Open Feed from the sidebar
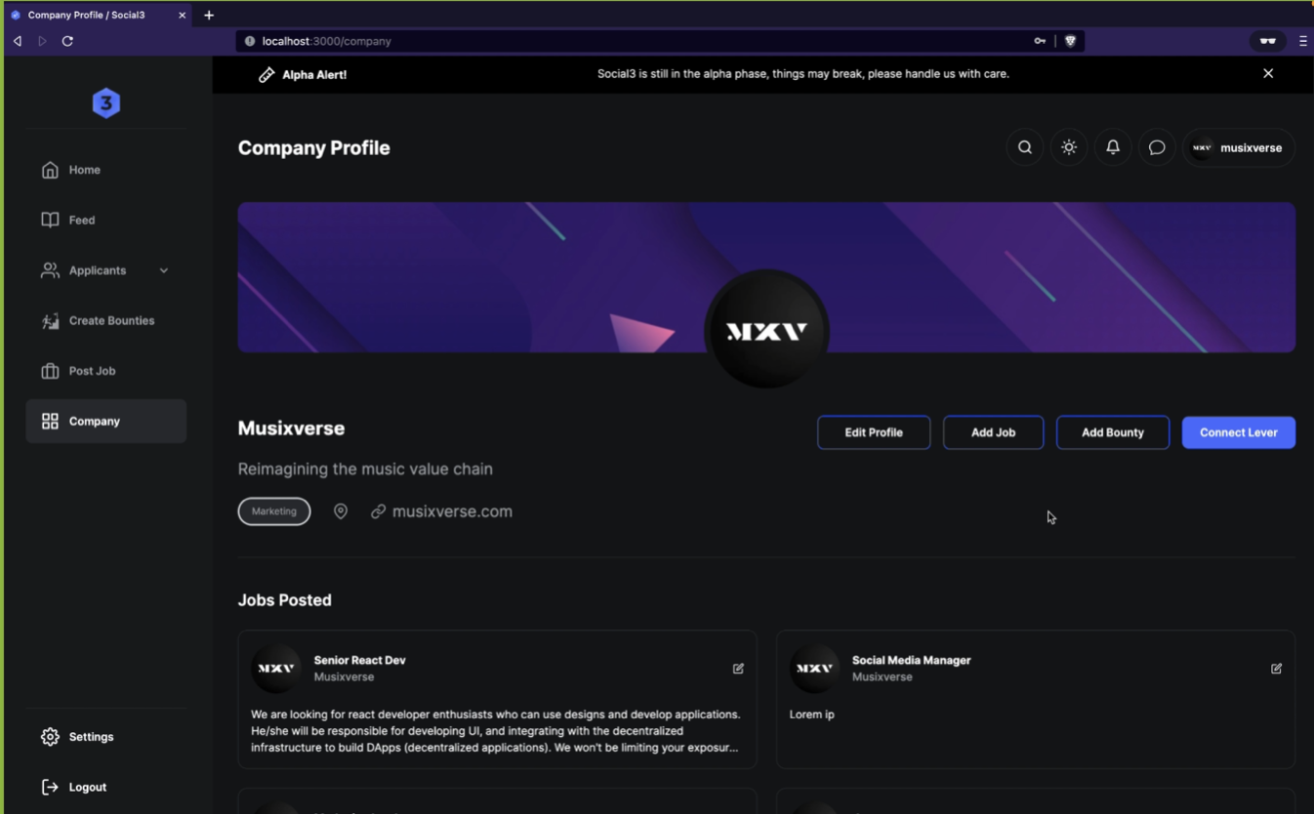 coord(82,221)
